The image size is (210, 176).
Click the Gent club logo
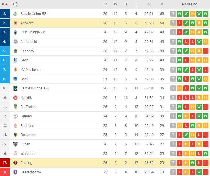coord(15,60)
